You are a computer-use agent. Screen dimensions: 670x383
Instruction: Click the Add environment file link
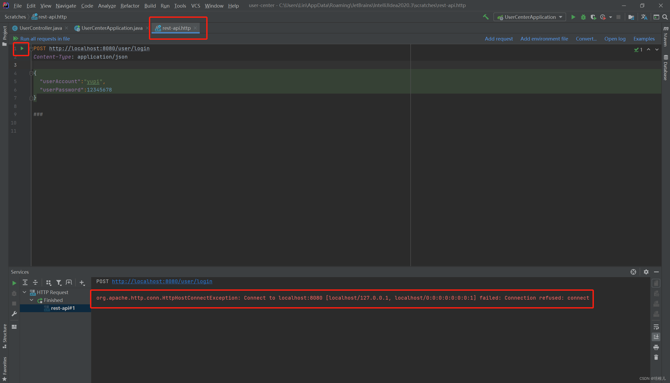(544, 39)
